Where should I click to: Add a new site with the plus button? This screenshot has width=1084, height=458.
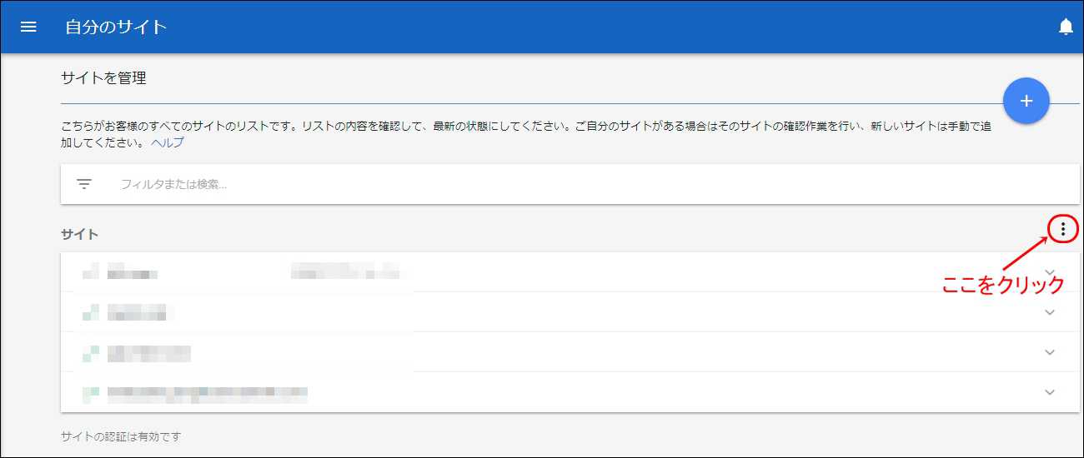point(1026,101)
